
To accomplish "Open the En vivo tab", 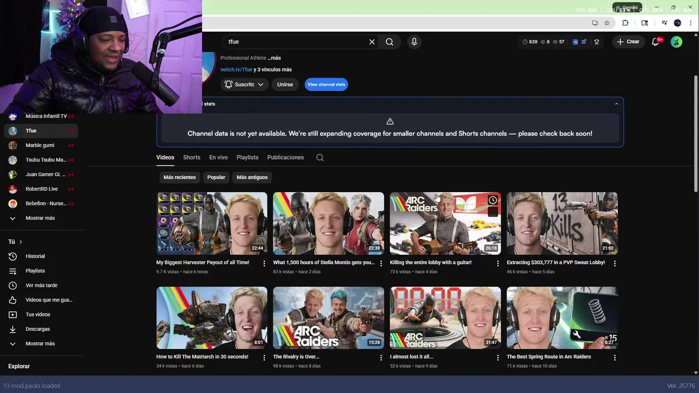I will [218, 157].
